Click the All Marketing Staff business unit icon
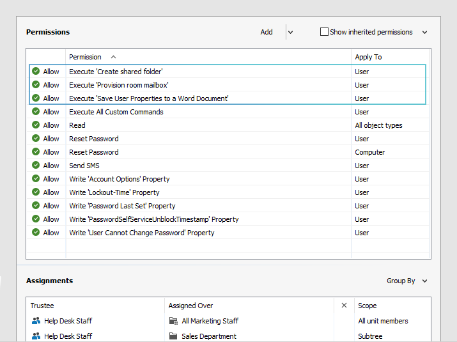The width and height of the screenshot is (457, 342). click(x=173, y=321)
